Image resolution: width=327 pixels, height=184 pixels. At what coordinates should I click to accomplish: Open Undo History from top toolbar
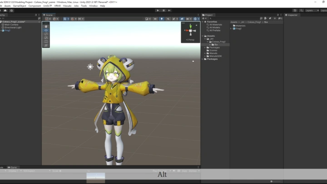tap(295, 10)
